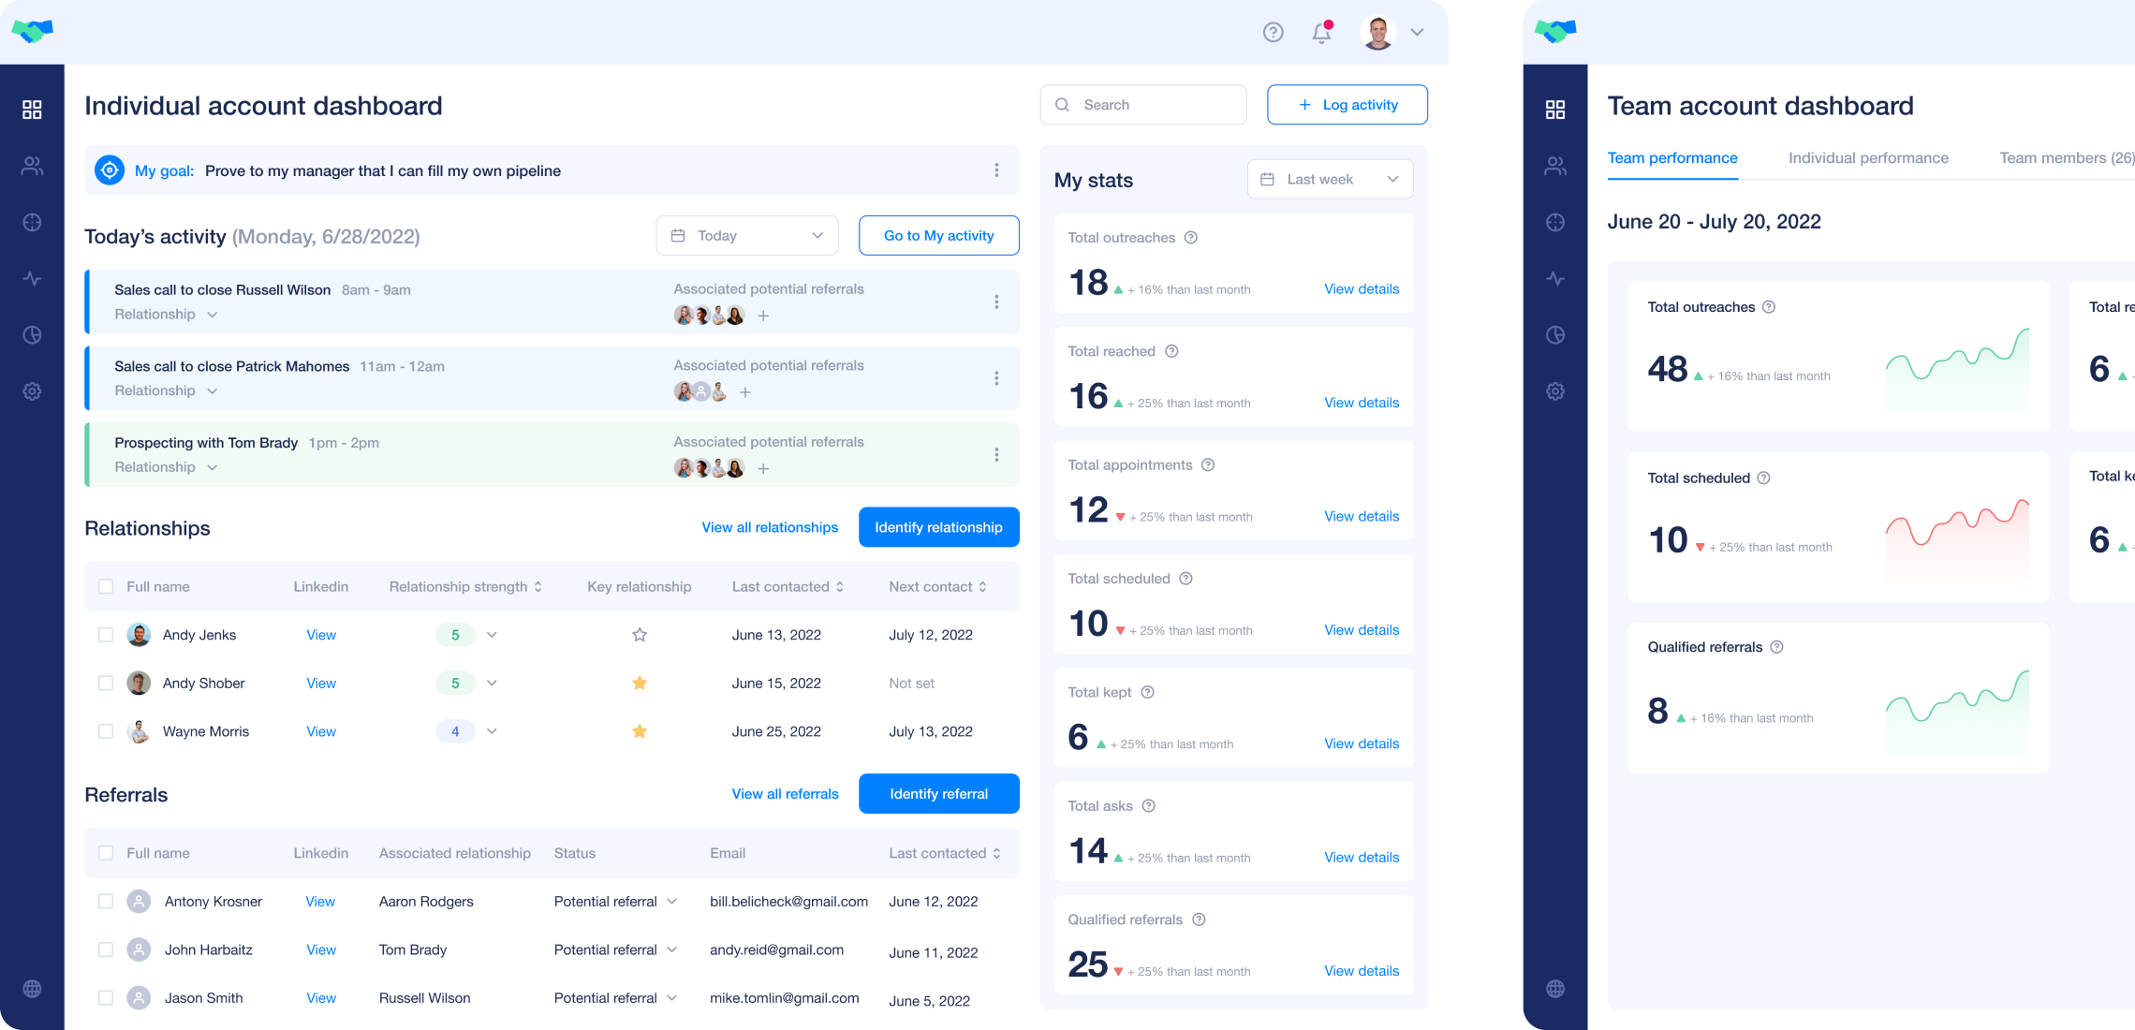This screenshot has width=2135, height=1030.
Task: Open the Last week stats period dropdown
Action: coord(1330,180)
